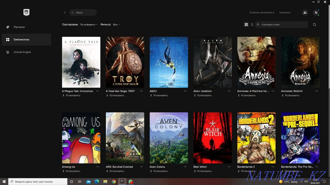Open Chrome from the Windows taskbar
The height and width of the screenshot is (185, 330).
[114, 182]
